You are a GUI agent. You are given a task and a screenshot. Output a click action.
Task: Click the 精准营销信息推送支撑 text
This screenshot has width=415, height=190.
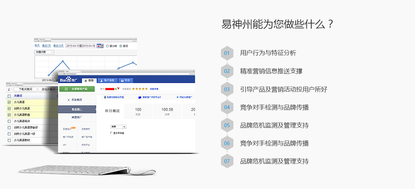click(x=271, y=71)
